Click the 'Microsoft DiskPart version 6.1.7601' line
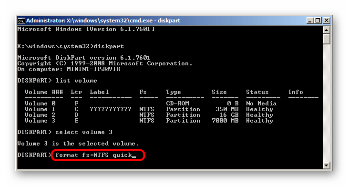The width and height of the screenshot is (348, 186). (84, 58)
